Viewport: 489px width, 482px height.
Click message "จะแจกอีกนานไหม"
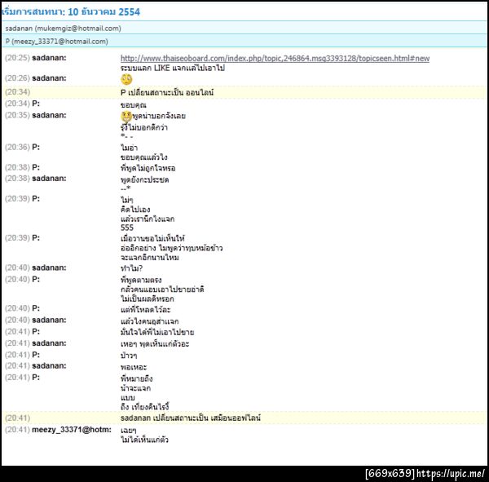[x=149, y=258]
